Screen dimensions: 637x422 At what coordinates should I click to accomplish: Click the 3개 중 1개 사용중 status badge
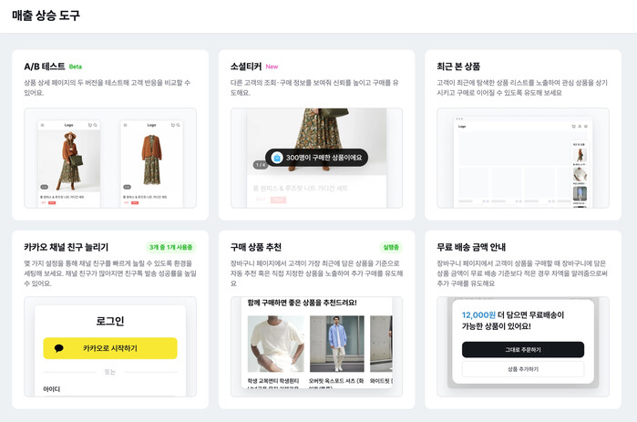[x=171, y=247]
